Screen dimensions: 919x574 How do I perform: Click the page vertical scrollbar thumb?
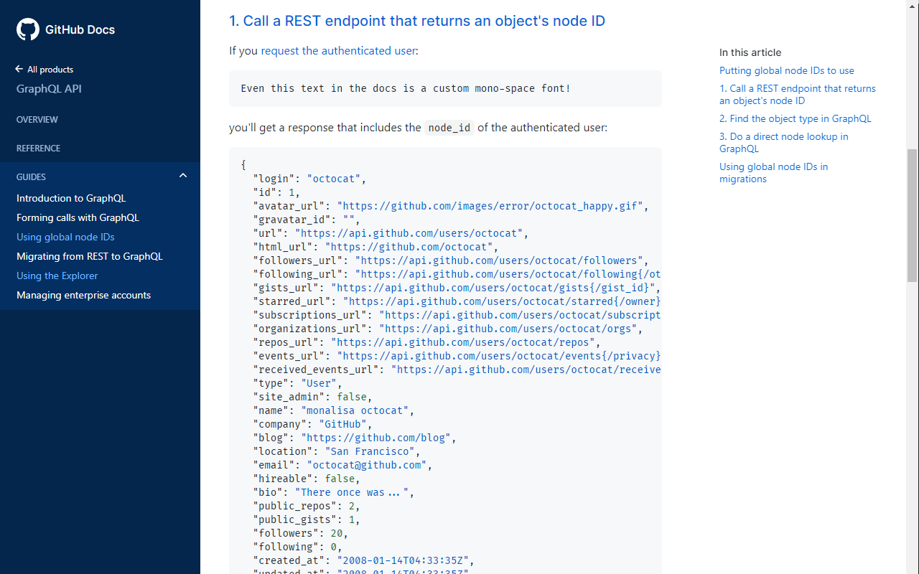coord(913,215)
